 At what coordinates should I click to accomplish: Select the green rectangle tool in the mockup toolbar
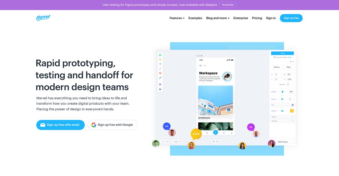point(160,55)
